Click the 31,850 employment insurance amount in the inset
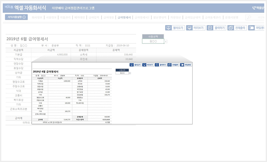 100,87
